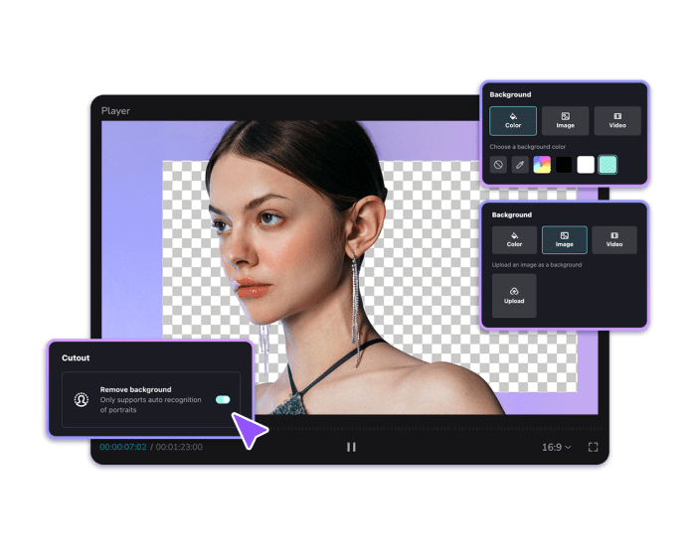Click the Player title label
The height and width of the screenshot is (556, 696).
(115, 111)
